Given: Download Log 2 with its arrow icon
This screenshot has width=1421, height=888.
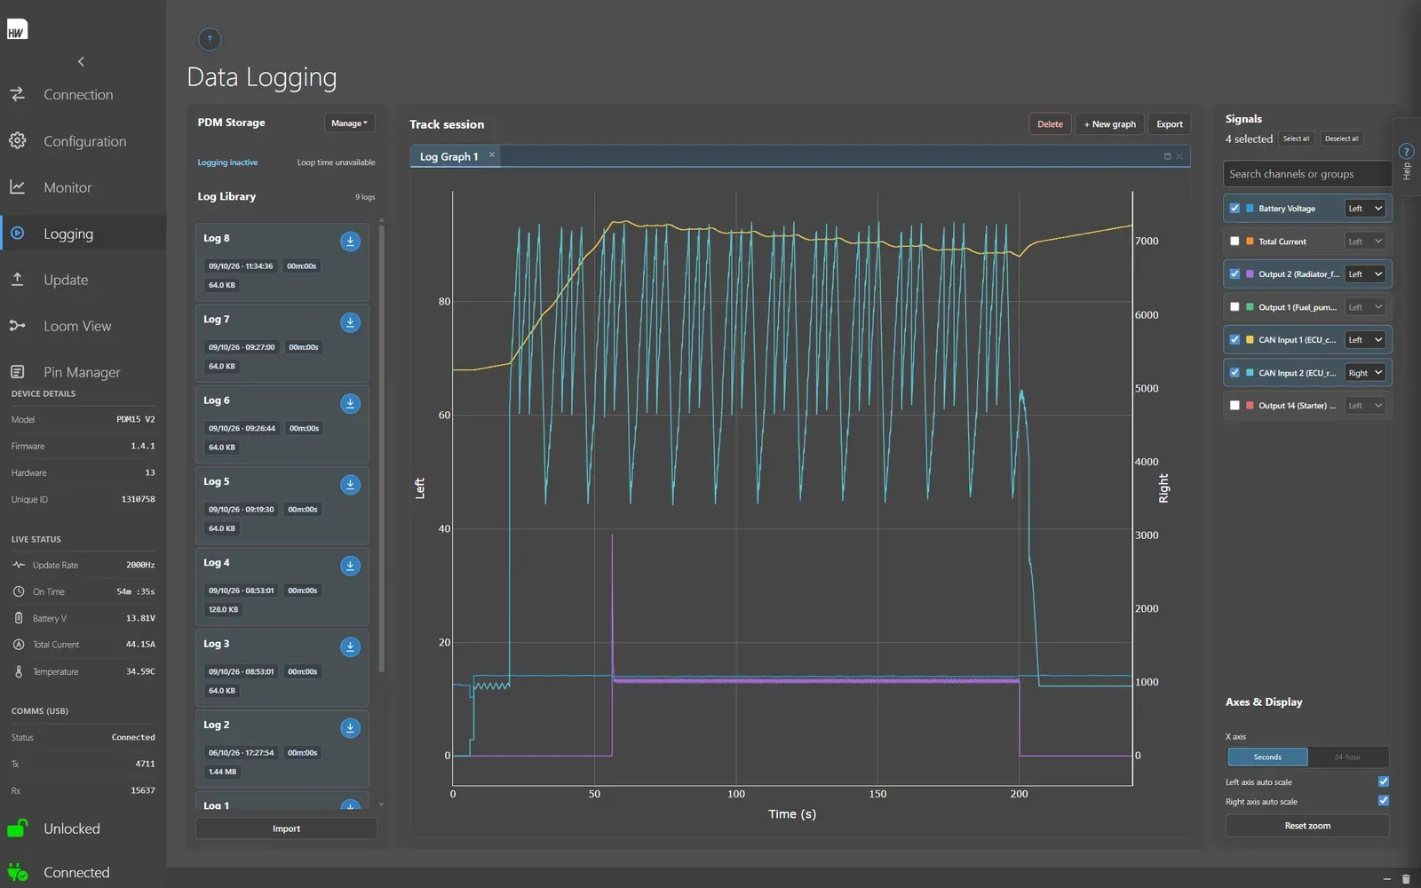Looking at the screenshot, I should [x=350, y=727].
